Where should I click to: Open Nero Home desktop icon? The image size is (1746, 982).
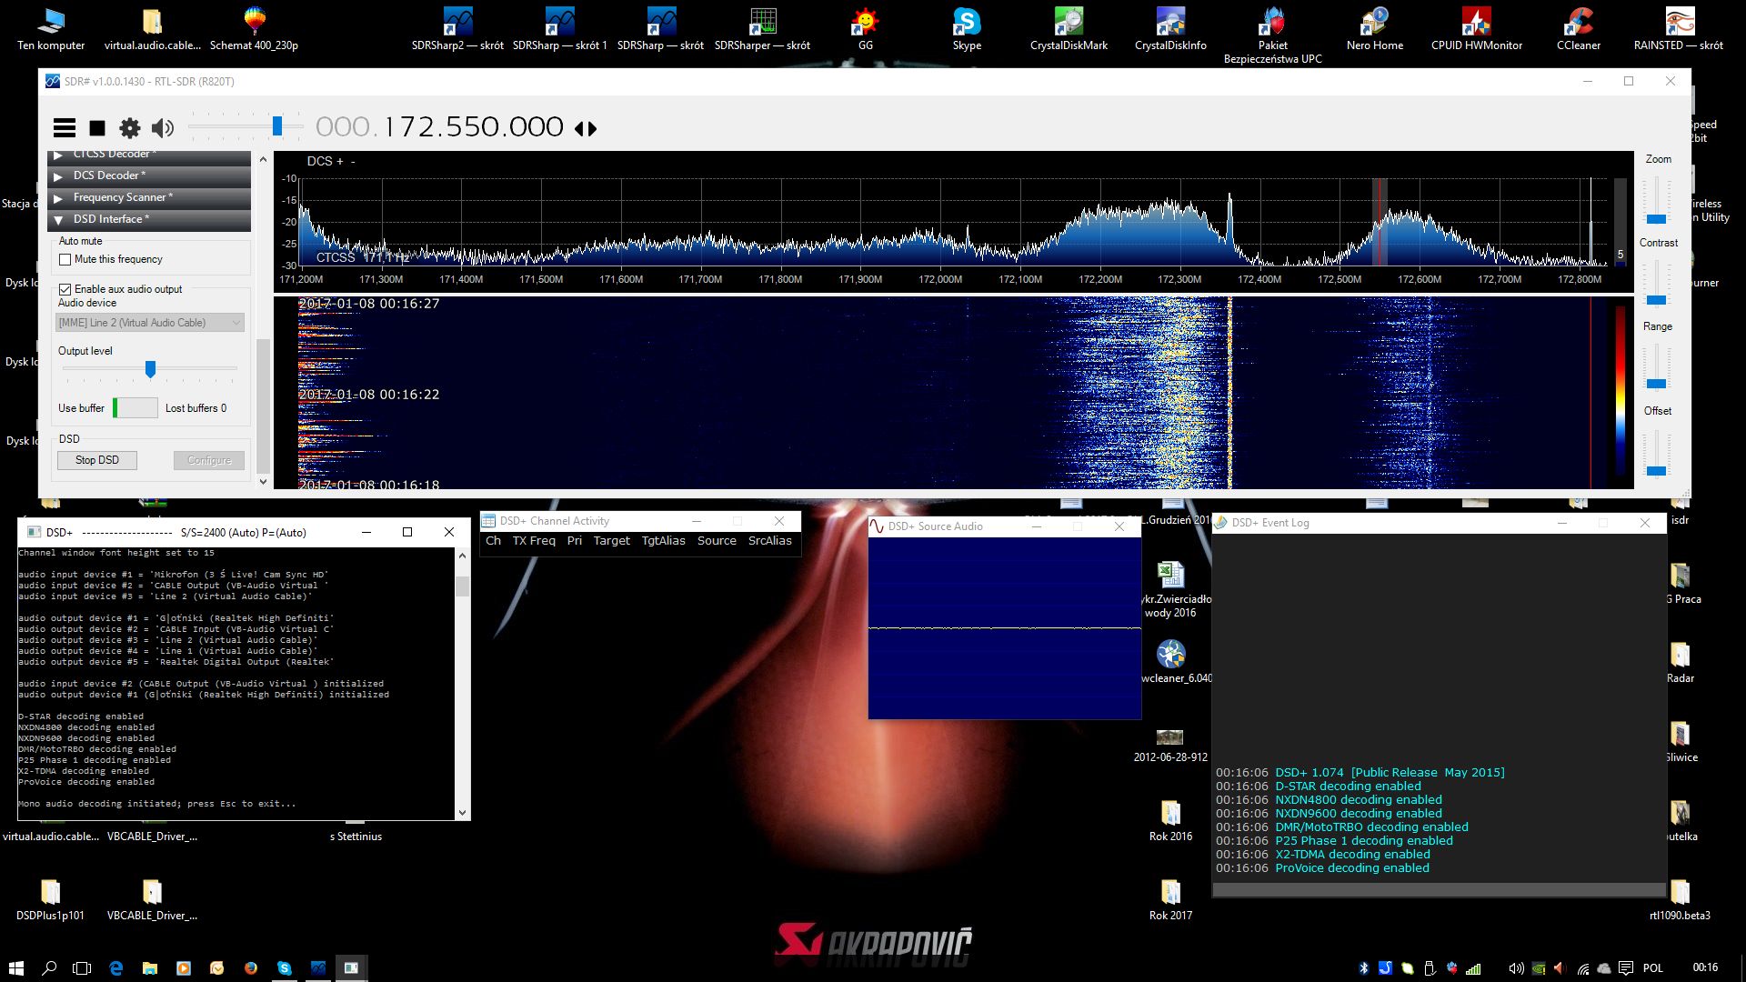coord(1374,29)
